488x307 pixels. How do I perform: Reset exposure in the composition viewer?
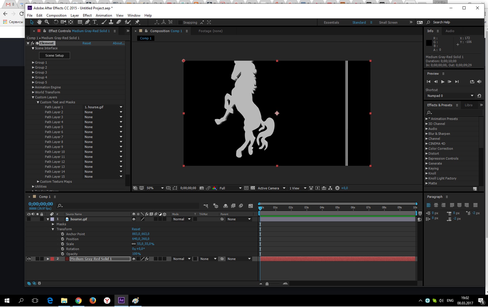337,188
